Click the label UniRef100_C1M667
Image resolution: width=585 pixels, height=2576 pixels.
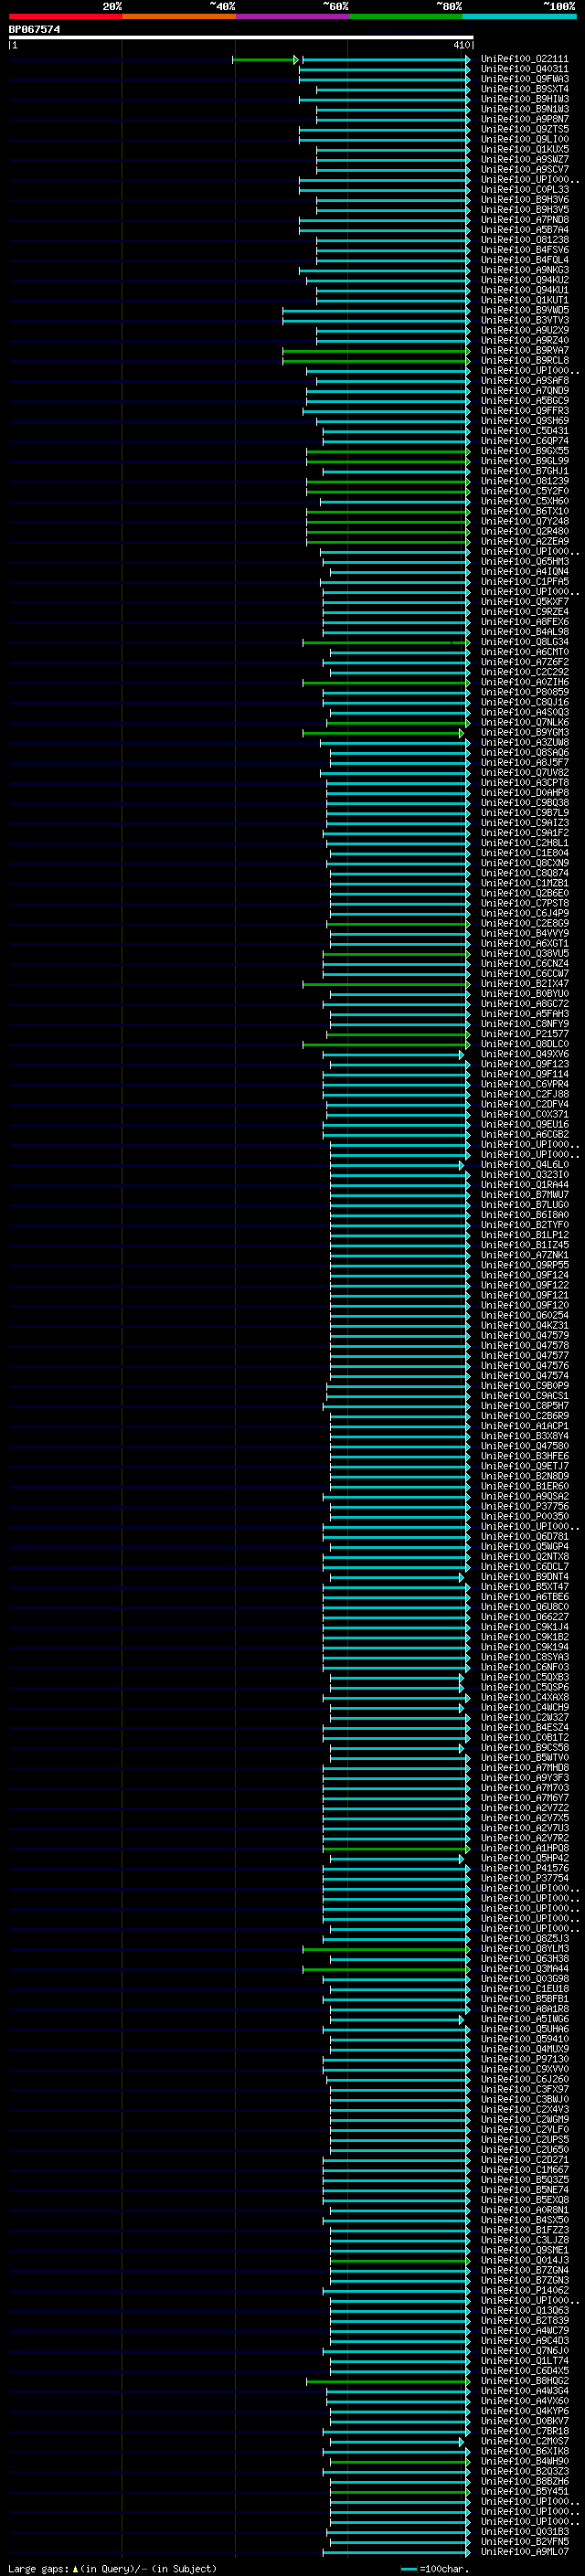tap(525, 2170)
